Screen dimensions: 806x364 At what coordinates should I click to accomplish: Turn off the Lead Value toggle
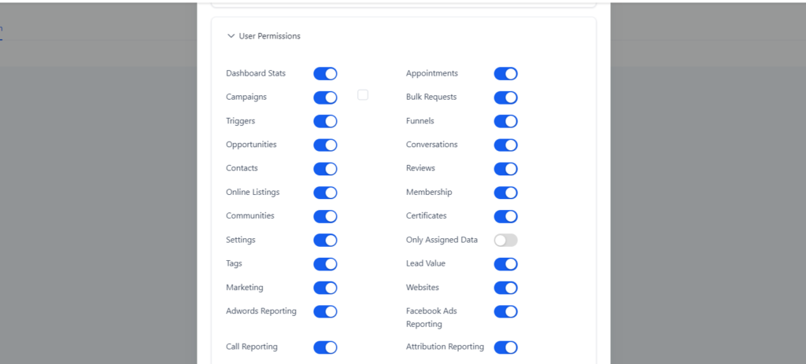click(505, 264)
